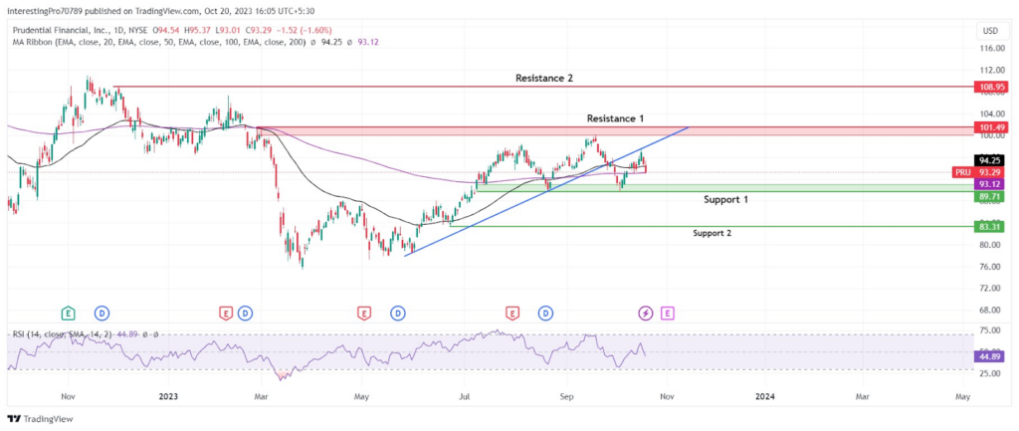Select the Resistance 2 text label
The height and width of the screenshot is (431, 1019).
tap(544, 78)
